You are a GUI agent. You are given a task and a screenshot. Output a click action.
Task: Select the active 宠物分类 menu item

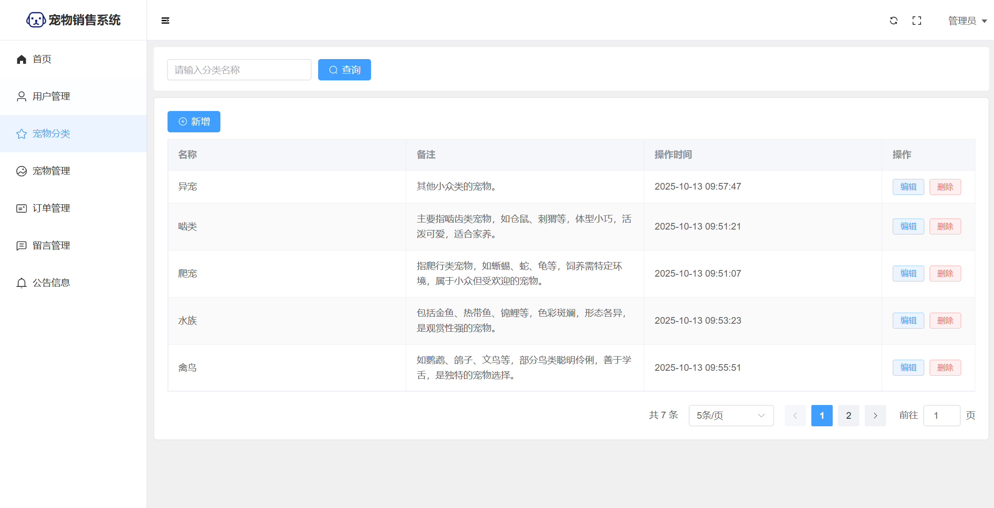pos(51,134)
